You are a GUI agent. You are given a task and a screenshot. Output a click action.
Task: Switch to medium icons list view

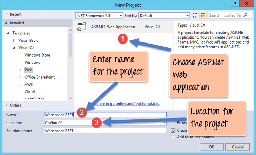pyautogui.click(x=203, y=15)
